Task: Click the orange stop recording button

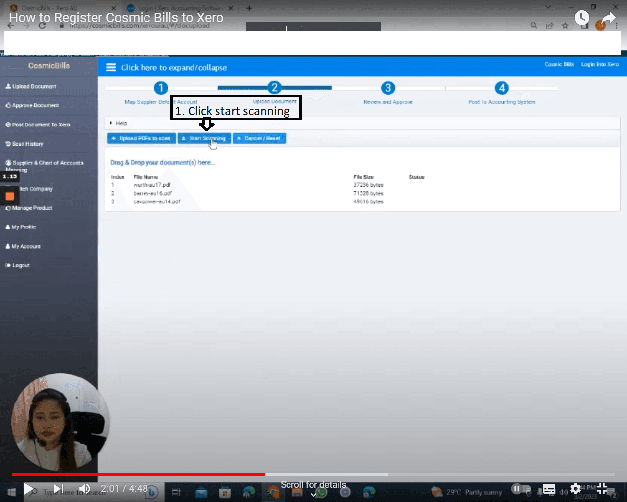Action: (x=10, y=196)
